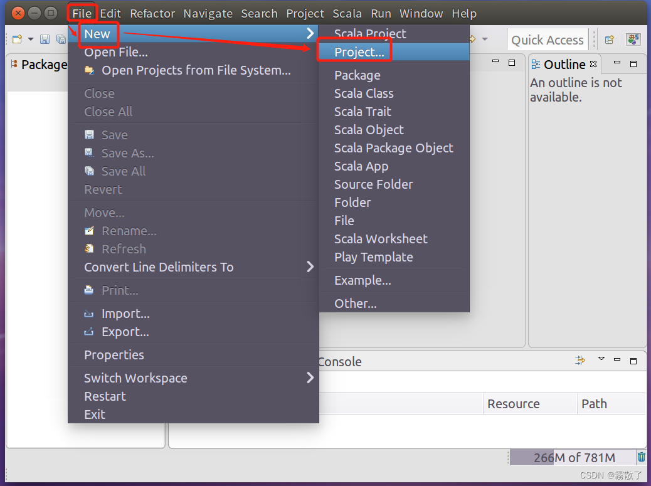Select the Scala perspective icon

(x=633, y=40)
